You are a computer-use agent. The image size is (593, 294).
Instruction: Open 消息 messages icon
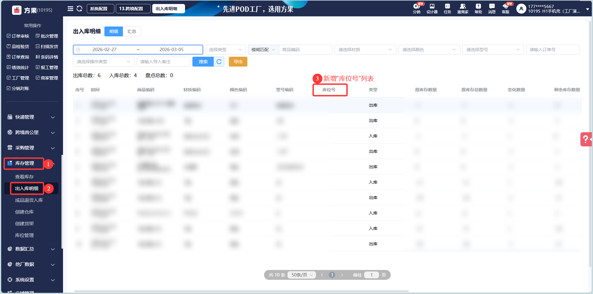tap(492, 8)
